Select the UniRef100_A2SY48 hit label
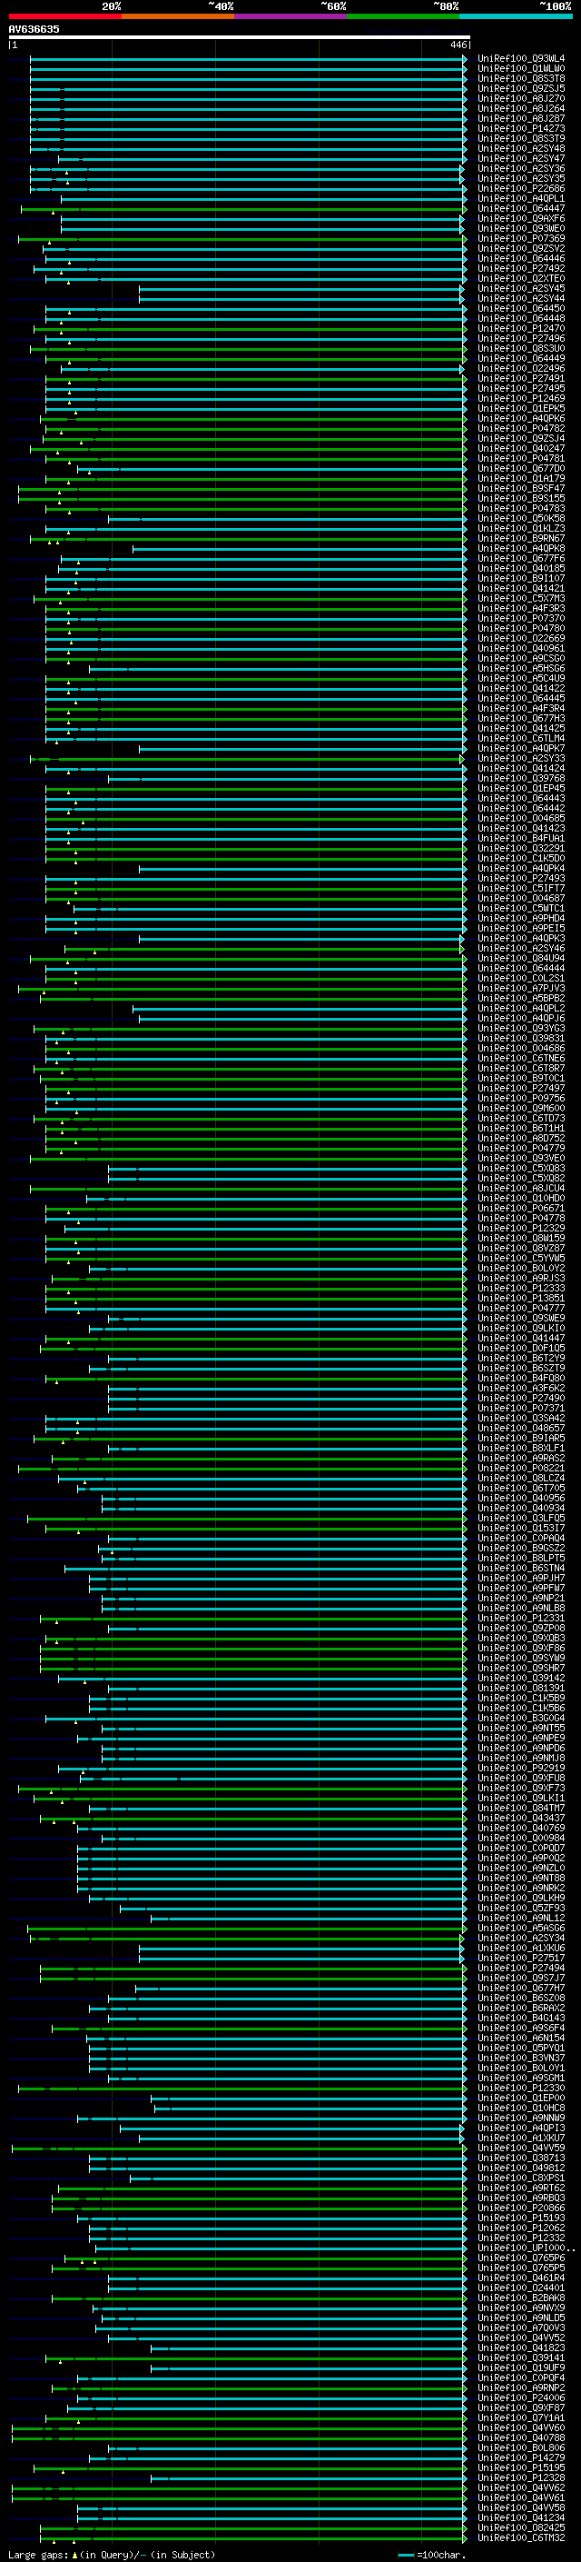Image resolution: width=581 pixels, height=2562 pixels. 521,148
